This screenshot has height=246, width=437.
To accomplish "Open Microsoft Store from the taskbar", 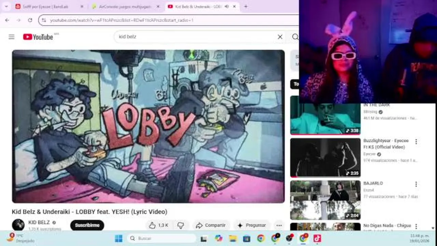I will [x=246, y=238].
